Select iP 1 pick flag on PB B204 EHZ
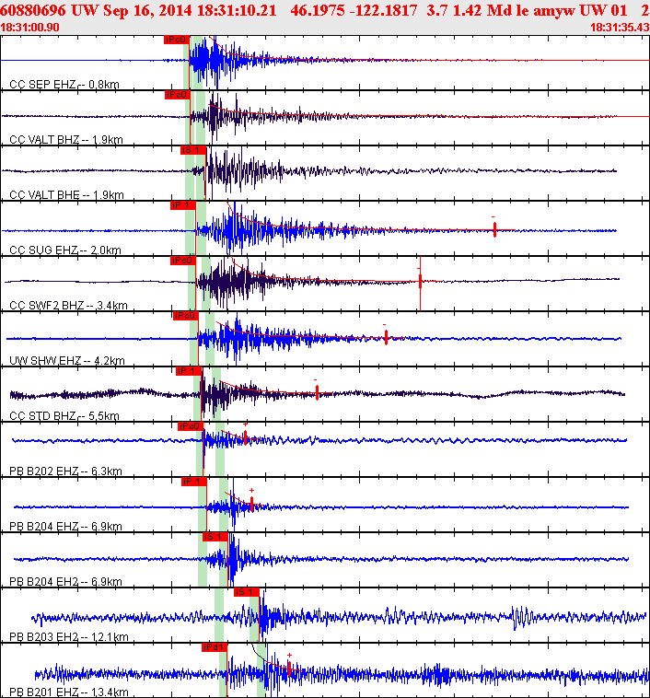This screenshot has height=698, width=650. click(x=194, y=482)
